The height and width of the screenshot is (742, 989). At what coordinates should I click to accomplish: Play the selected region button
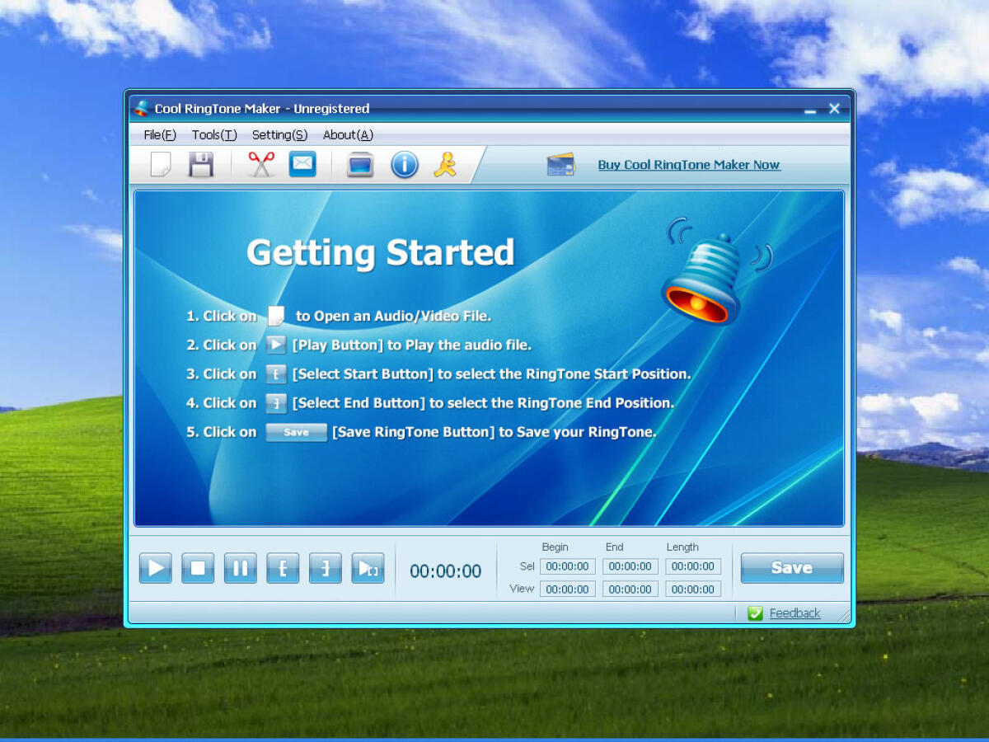(x=368, y=568)
